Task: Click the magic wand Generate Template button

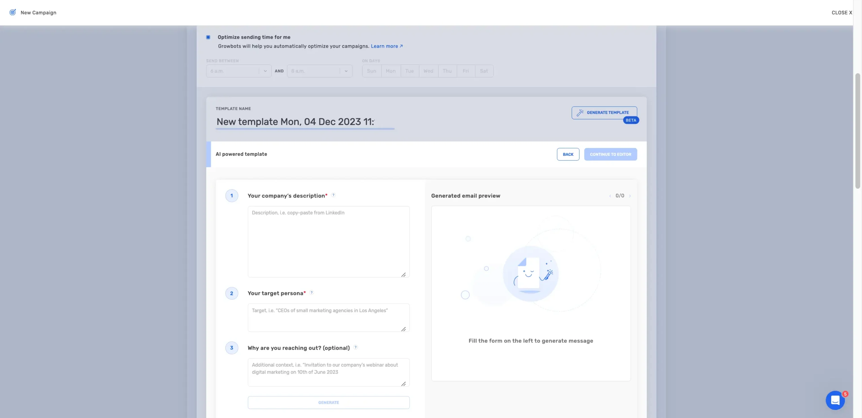Action: click(x=604, y=113)
